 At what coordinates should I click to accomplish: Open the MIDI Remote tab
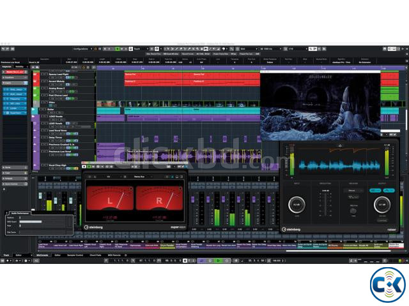coord(114,255)
